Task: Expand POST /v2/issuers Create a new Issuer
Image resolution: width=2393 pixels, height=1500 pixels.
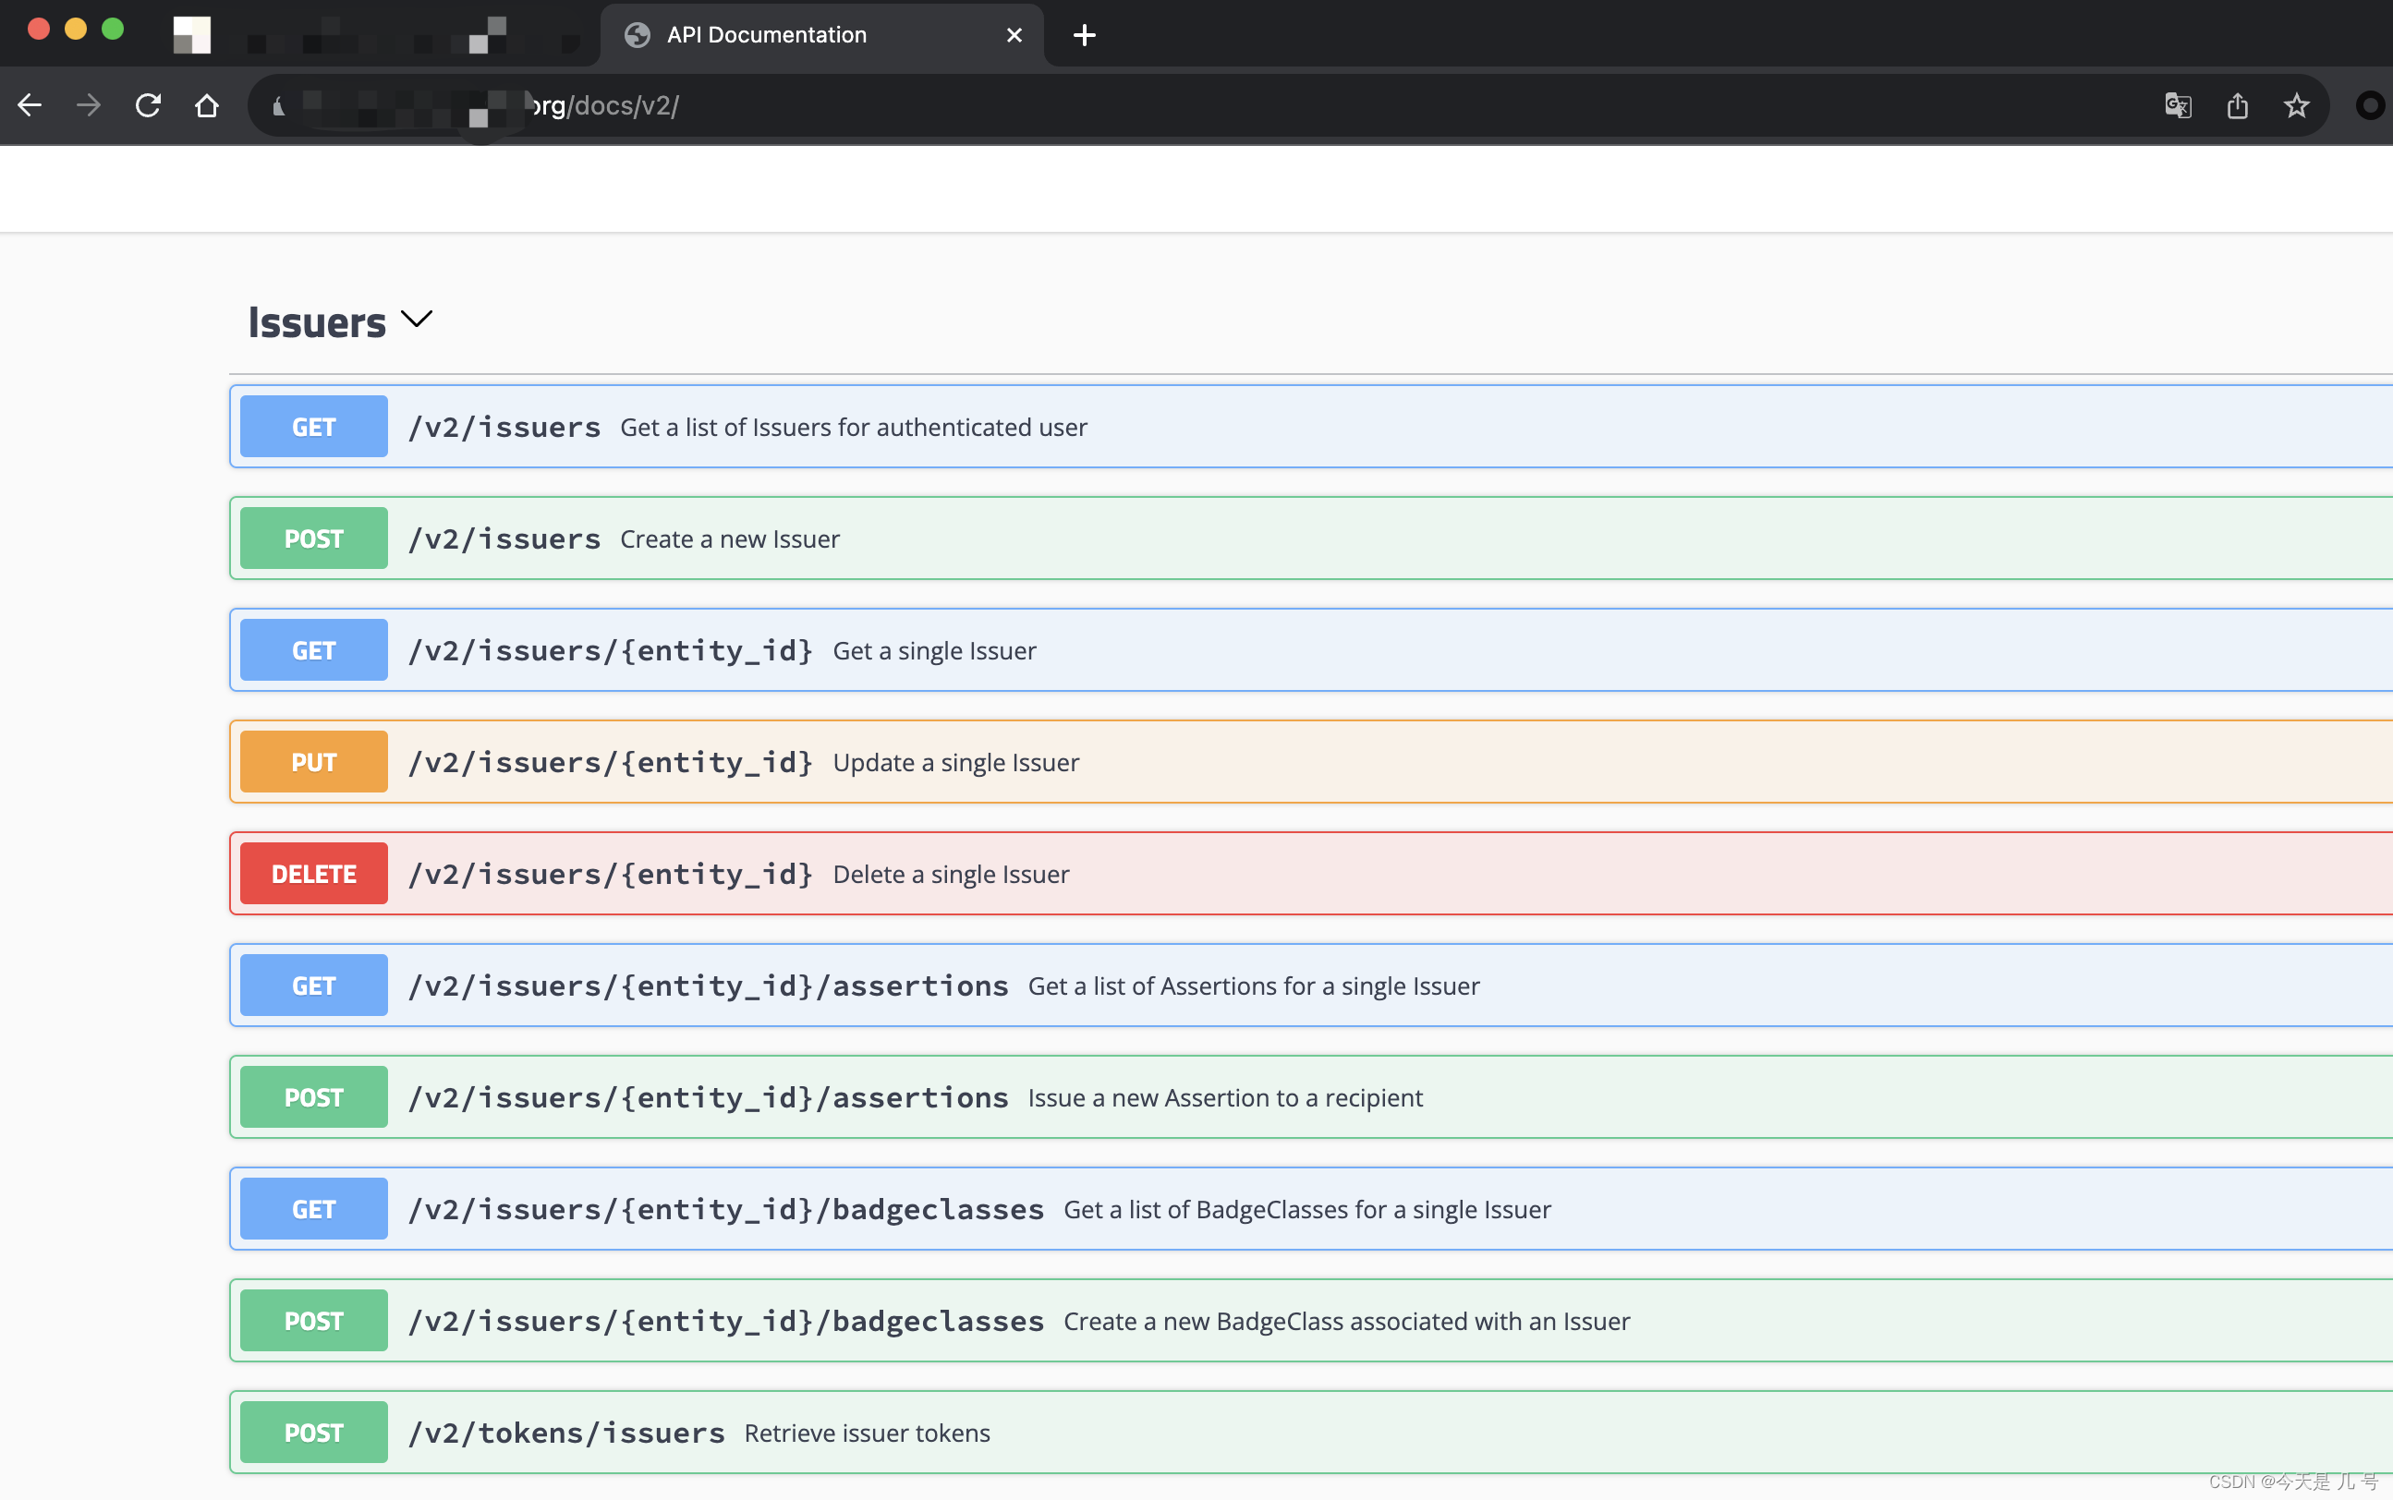Action: [1310, 538]
